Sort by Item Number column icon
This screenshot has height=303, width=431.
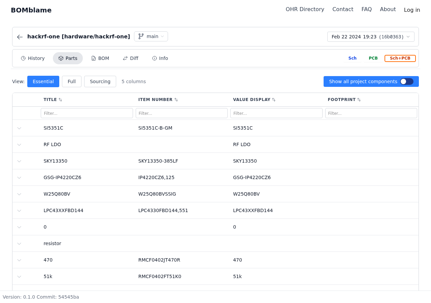point(176,100)
